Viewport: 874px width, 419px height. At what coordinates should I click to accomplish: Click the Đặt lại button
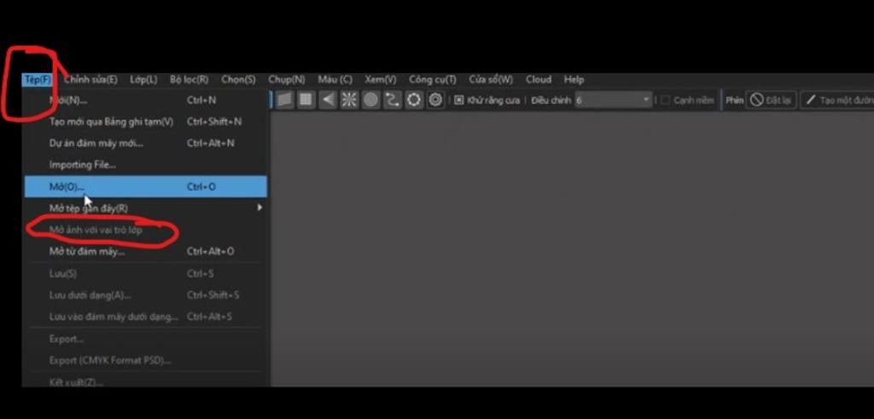coord(772,100)
